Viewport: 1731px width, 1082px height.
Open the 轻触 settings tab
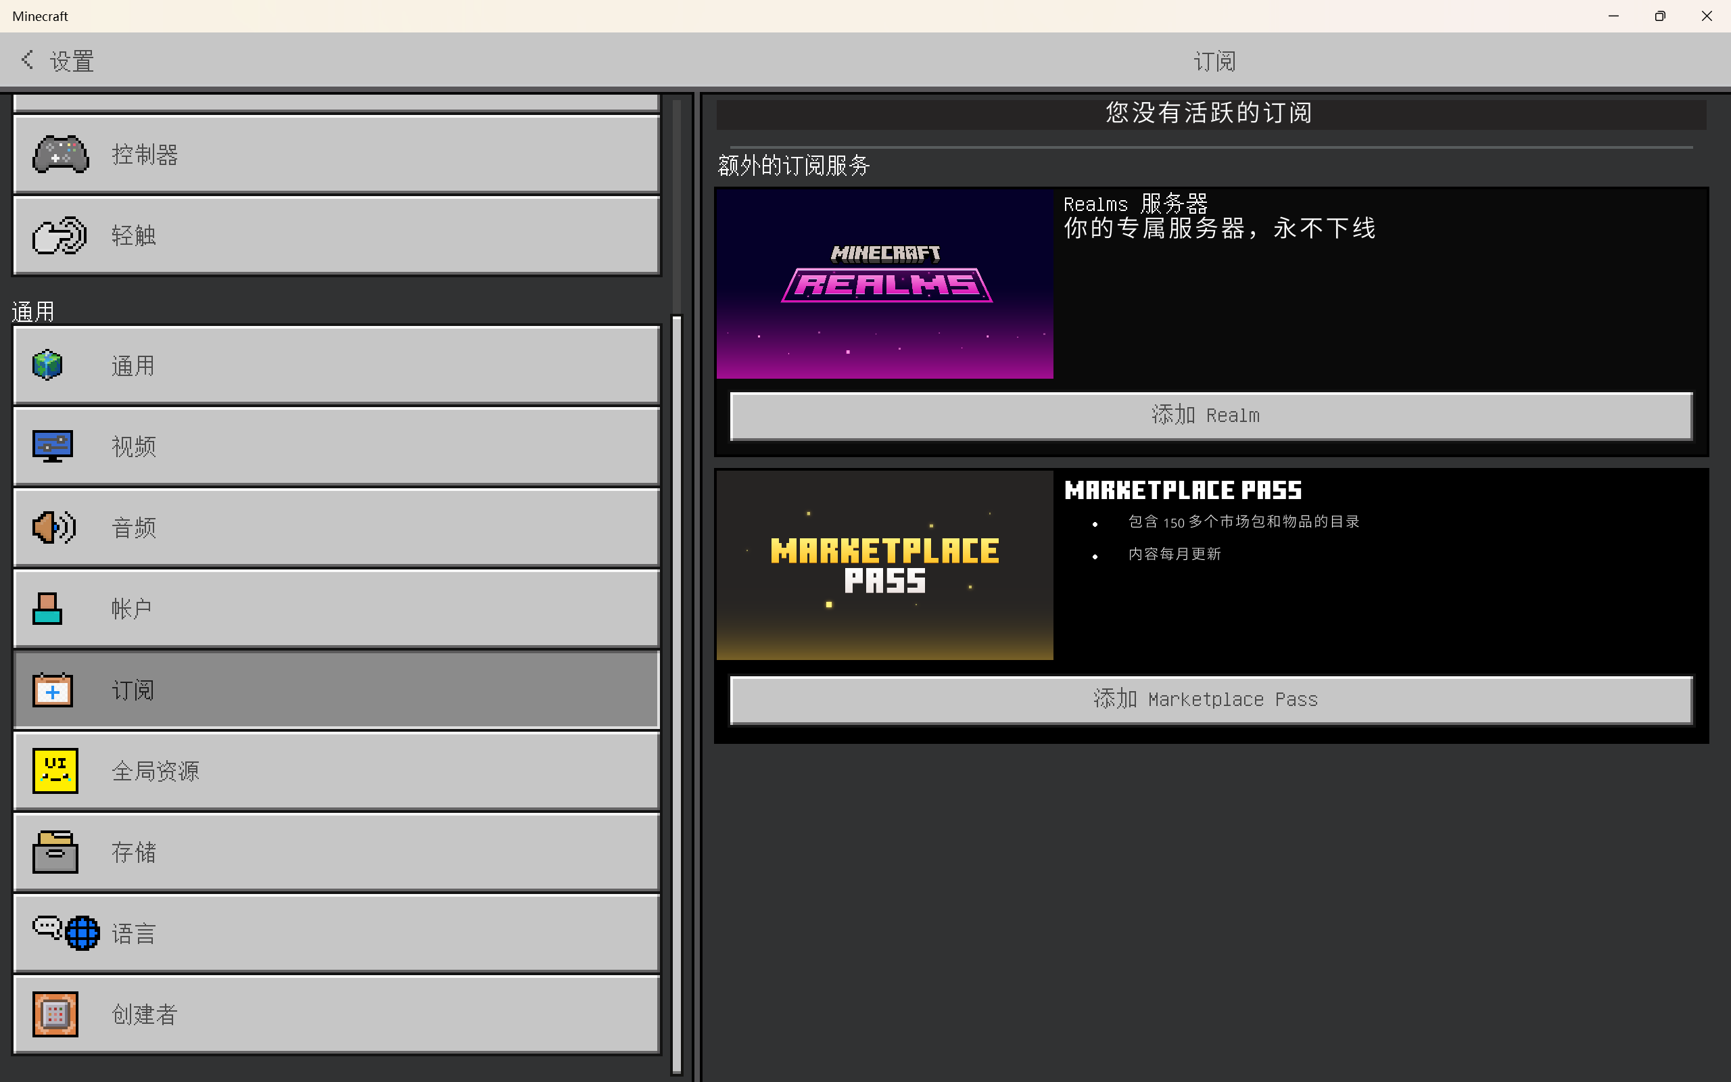[x=336, y=235]
